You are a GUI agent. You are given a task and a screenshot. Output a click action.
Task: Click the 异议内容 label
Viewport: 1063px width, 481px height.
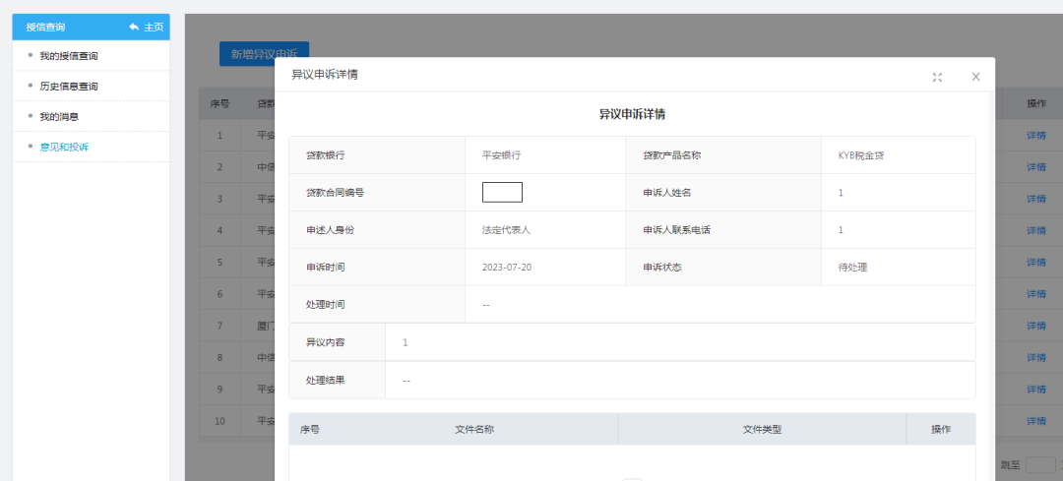pyautogui.click(x=326, y=342)
